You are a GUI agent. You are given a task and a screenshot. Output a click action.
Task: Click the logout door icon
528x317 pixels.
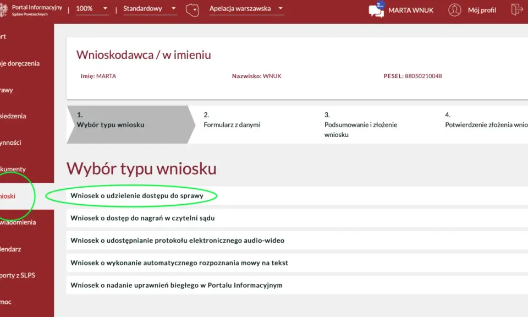516,9
